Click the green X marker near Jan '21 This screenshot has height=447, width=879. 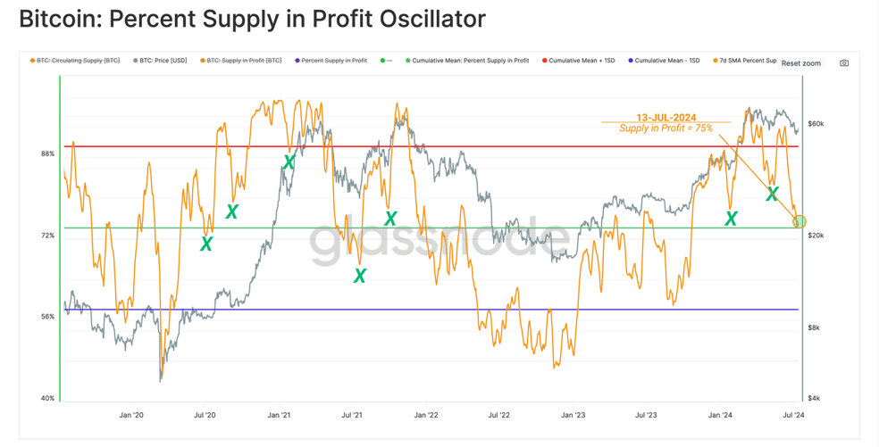coord(289,162)
